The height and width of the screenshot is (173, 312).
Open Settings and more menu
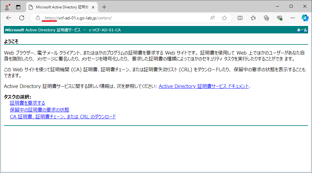(x=293, y=18)
